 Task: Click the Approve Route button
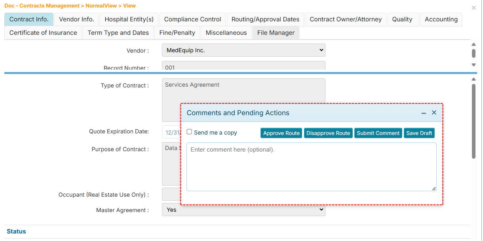[281, 133]
